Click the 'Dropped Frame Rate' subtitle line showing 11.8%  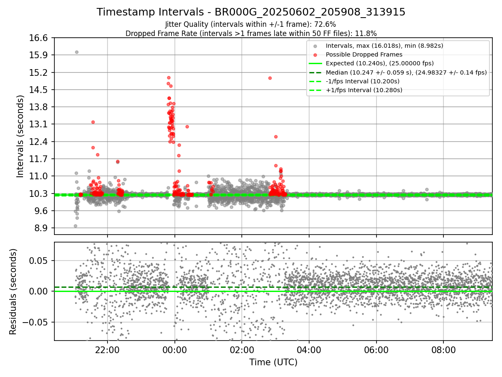[x=251, y=33]
